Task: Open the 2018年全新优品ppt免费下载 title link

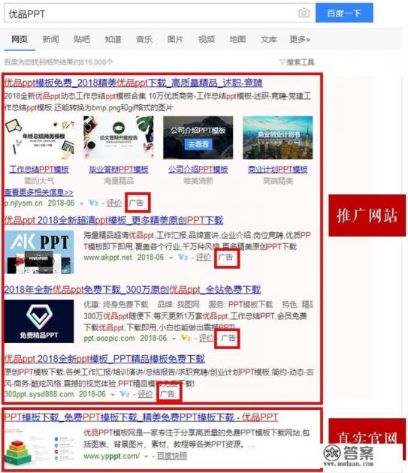Action: pyautogui.click(x=132, y=290)
